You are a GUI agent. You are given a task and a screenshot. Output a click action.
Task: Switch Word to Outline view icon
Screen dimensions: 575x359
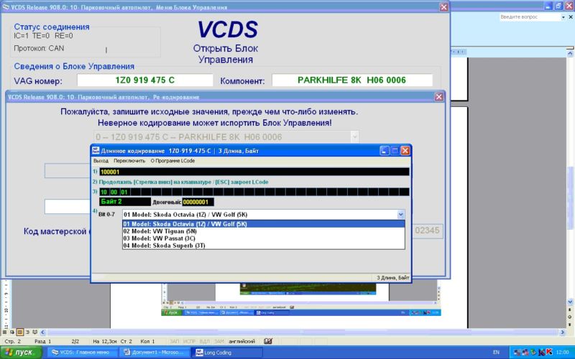click(27, 332)
